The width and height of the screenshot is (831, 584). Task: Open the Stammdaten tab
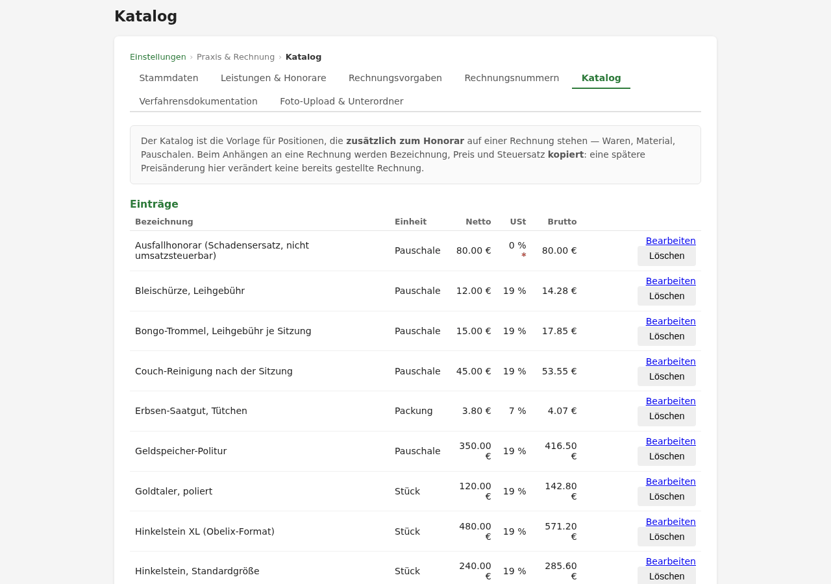tap(169, 78)
